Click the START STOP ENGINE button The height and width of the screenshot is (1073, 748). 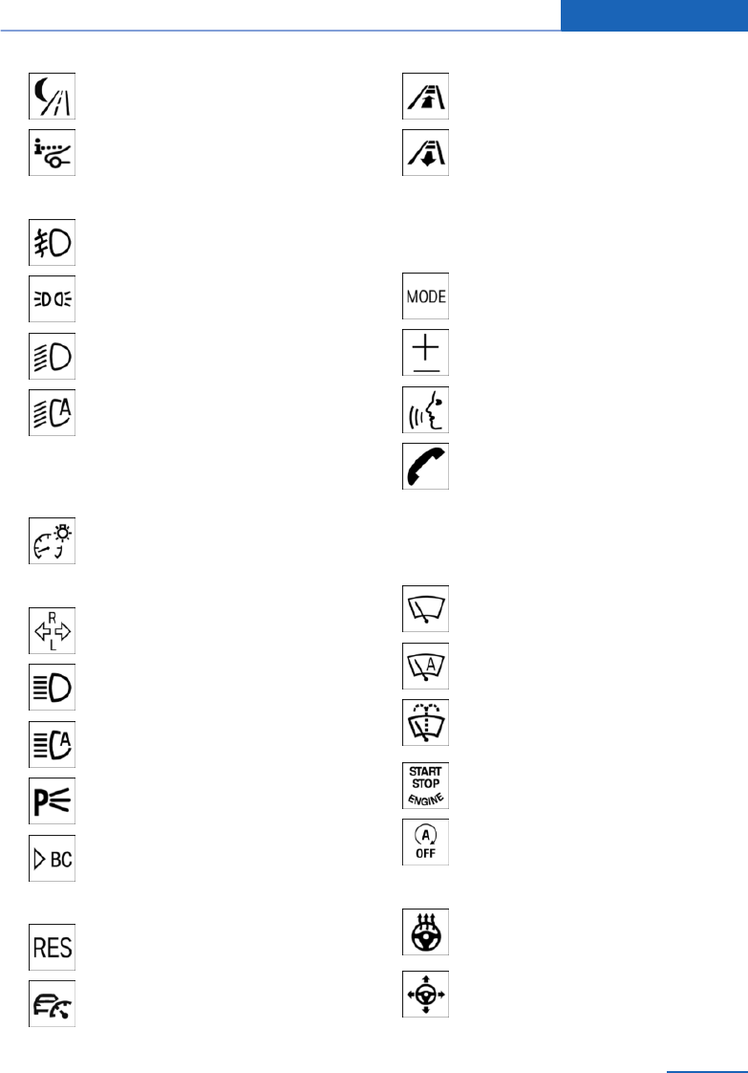pos(425,785)
